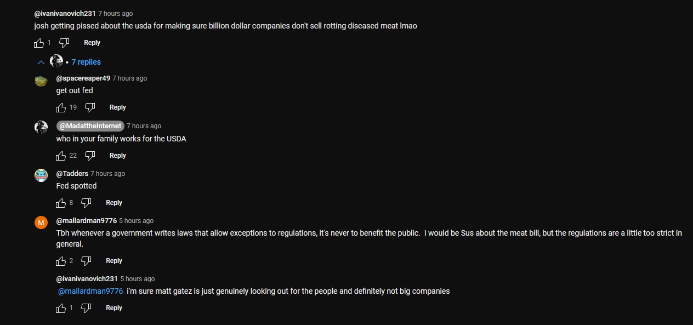Open mallardman9776's orange M avatar
The width and height of the screenshot is (693, 325).
pyautogui.click(x=41, y=223)
